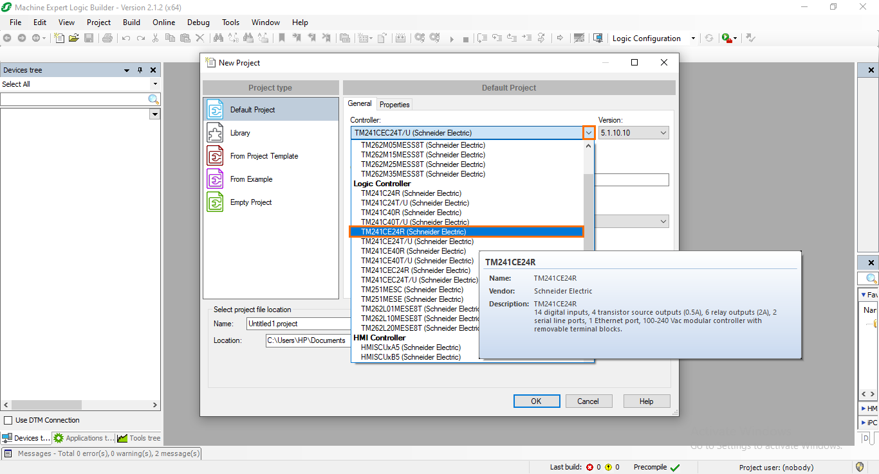Click the Undo arrow icon
Image resolution: width=879 pixels, height=474 pixels.
coord(126,39)
